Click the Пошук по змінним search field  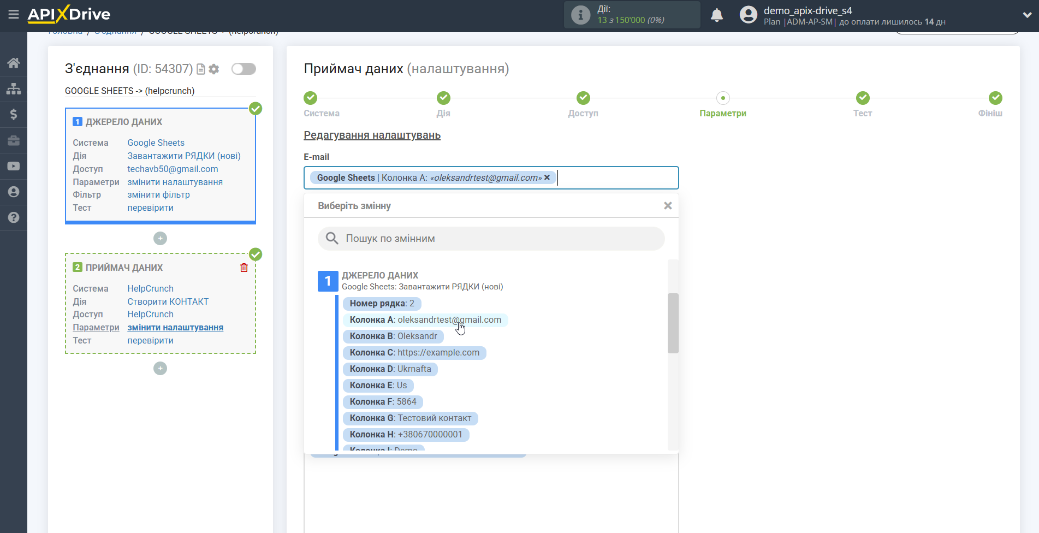pos(491,239)
